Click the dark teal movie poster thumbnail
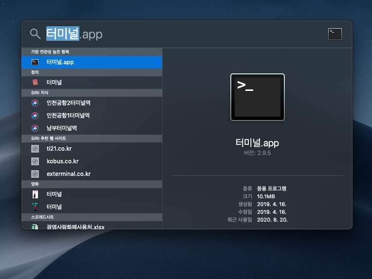372x279 pixels. pos(35,207)
